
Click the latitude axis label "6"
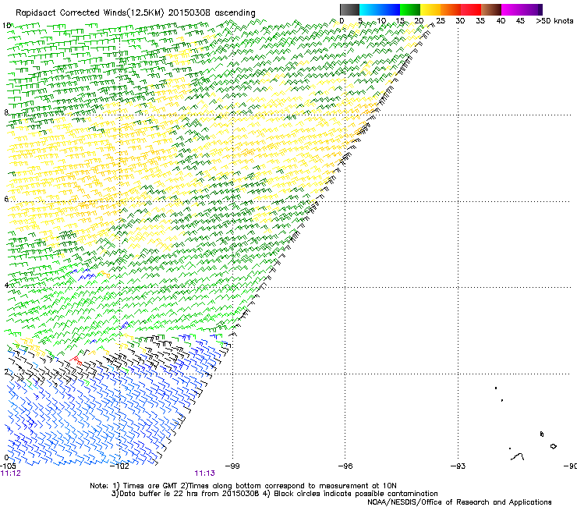(6, 199)
